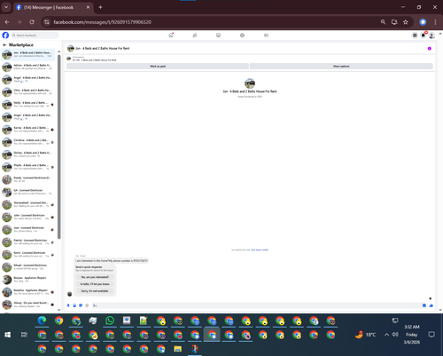Focus the message composer text box

click(257, 305)
